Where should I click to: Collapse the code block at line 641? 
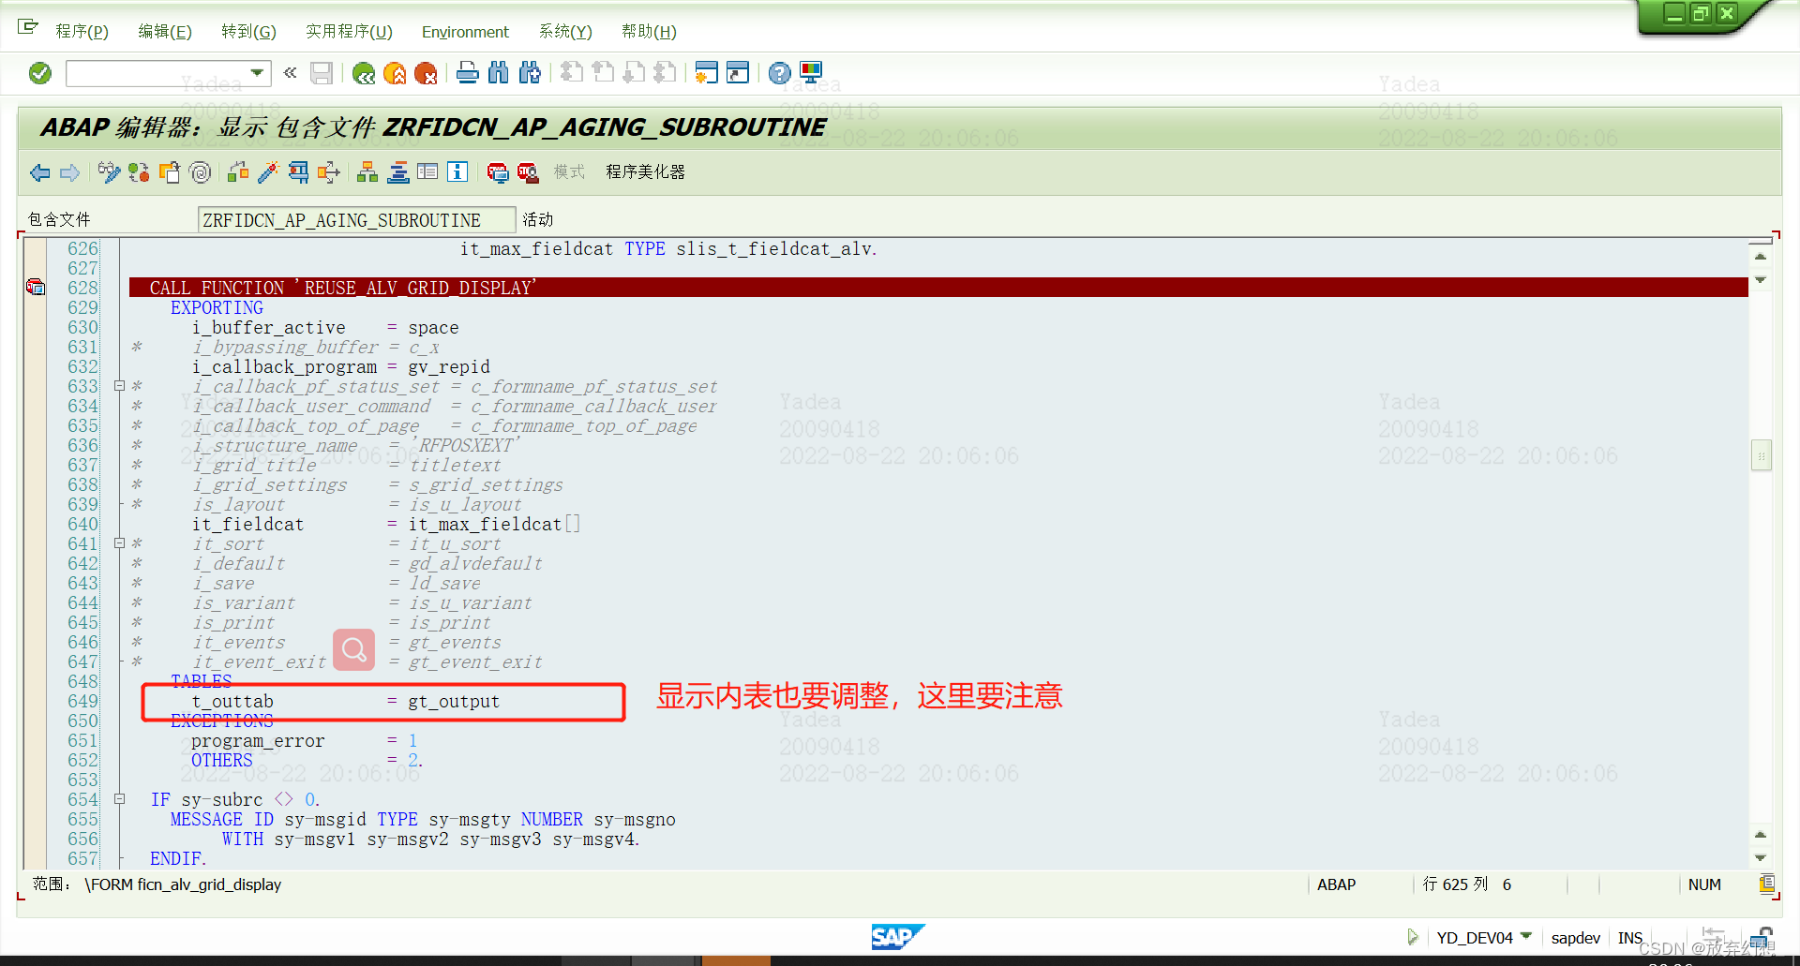pos(119,543)
